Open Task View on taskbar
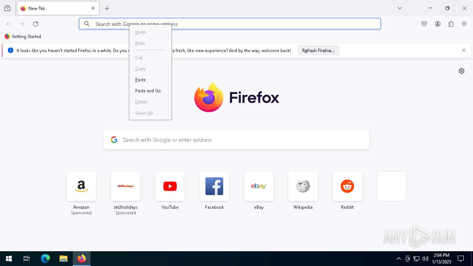Image resolution: width=473 pixels, height=266 pixels. [27, 259]
